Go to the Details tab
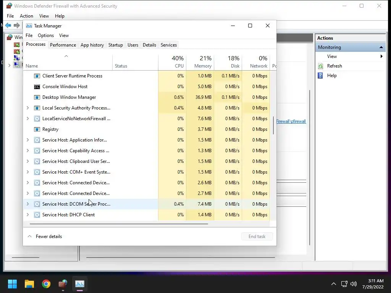 pos(149,45)
